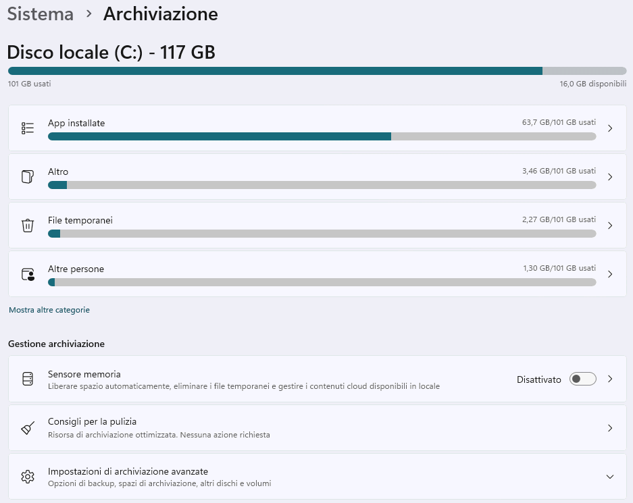This screenshot has width=633, height=503.
Task: Click the trash icon for File temporanei
Action: (x=27, y=226)
